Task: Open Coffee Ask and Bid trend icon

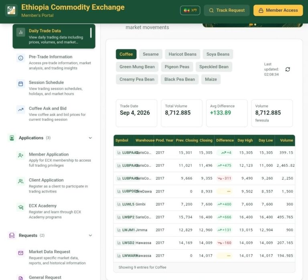Action: pyautogui.click(x=20, y=110)
